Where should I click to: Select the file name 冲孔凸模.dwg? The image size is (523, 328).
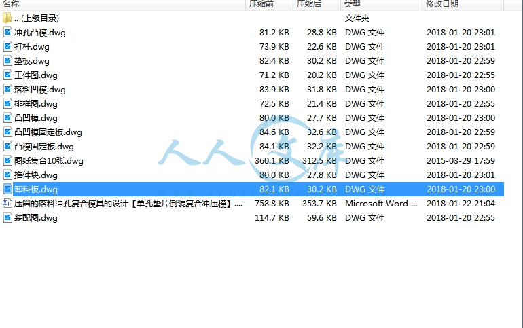tap(39, 33)
